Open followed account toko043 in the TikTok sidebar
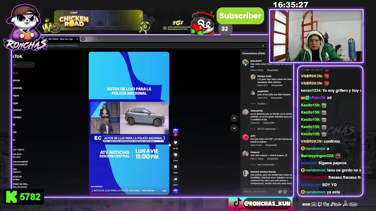376x211 pixels. pos(16,171)
